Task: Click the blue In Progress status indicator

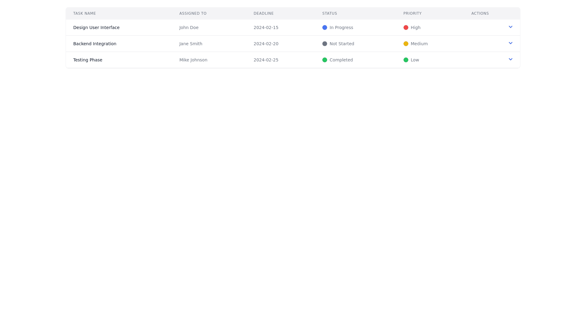Action: point(325,28)
